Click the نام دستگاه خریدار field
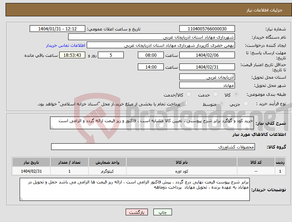The width and height of the screenshot is (292, 222). tap(152, 37)
